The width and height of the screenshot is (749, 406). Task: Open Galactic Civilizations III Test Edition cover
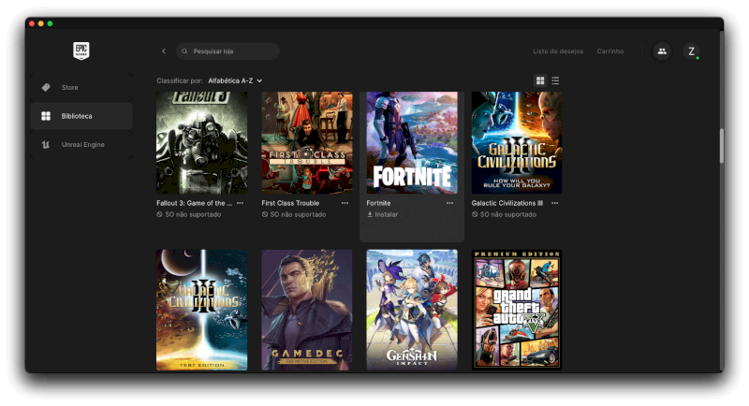[201, 310]
